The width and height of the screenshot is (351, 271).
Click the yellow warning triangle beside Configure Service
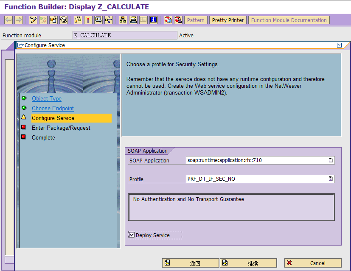24,118
